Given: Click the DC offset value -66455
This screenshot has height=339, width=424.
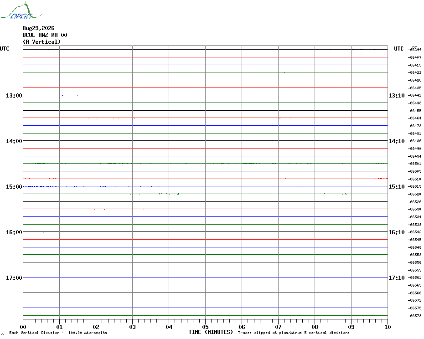Looking at the screenshot, I should click(x=414, y=111).
